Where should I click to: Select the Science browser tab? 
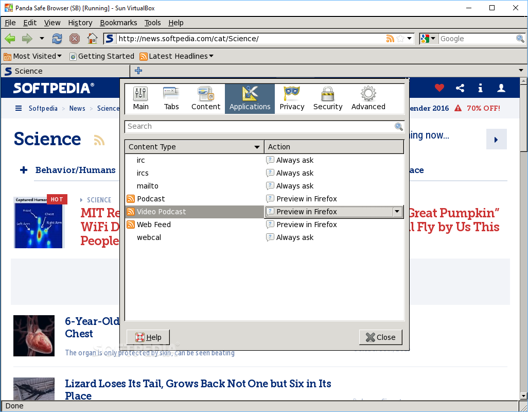(66, 71)
